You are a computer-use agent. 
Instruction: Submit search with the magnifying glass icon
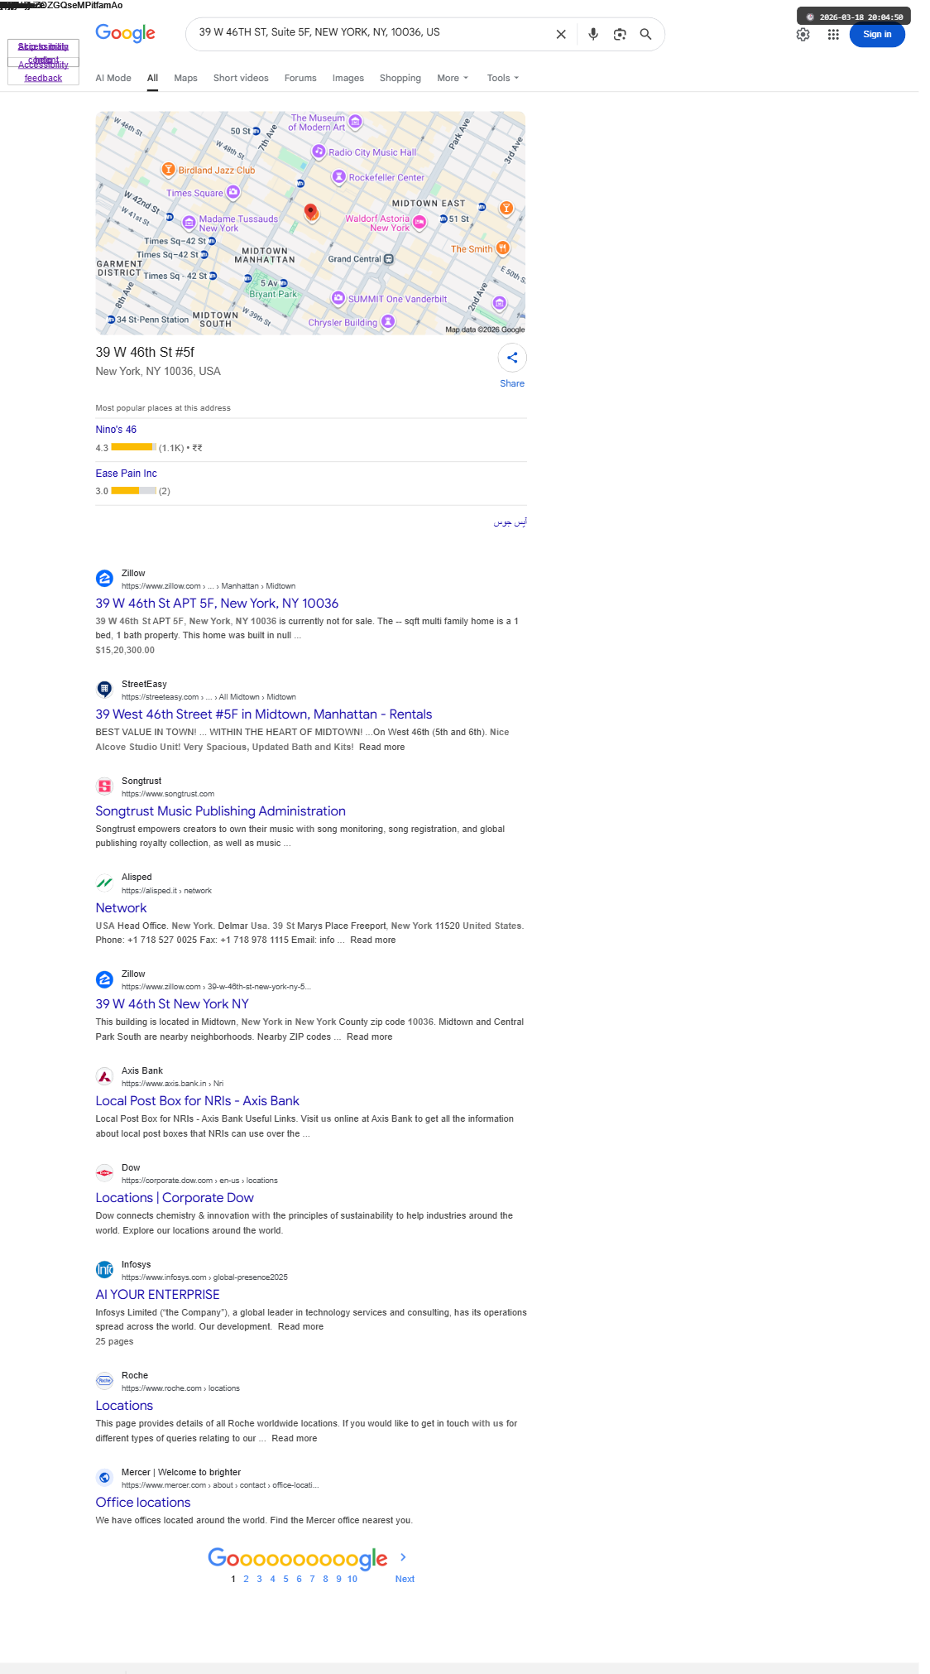coord(645,34)
